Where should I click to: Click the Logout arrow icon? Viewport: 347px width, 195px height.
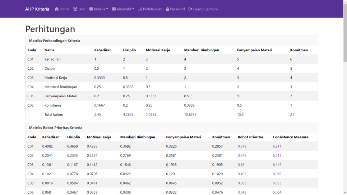(x=190, y=9)
